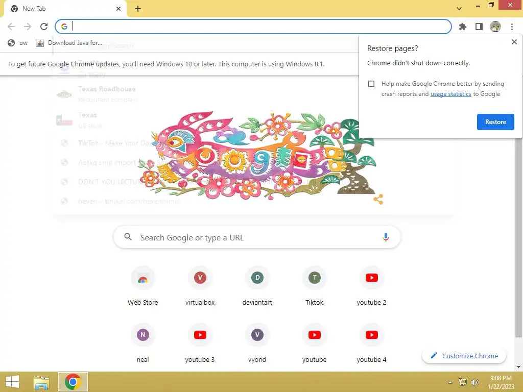
Task: Open Chrome's three-dot menu
Action: click(x=512, y=27)
